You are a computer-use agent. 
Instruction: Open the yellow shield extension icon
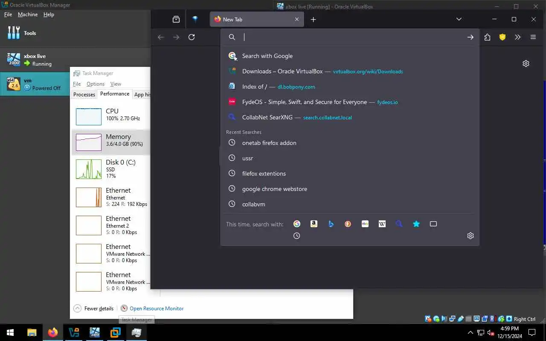pos(502,37)
